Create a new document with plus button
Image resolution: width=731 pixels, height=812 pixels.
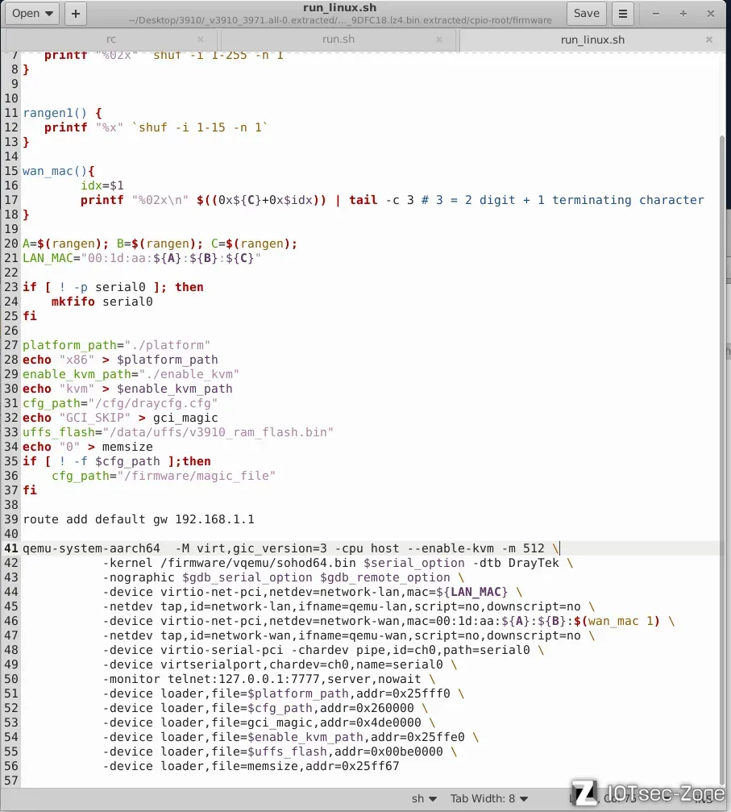point(75,14)
